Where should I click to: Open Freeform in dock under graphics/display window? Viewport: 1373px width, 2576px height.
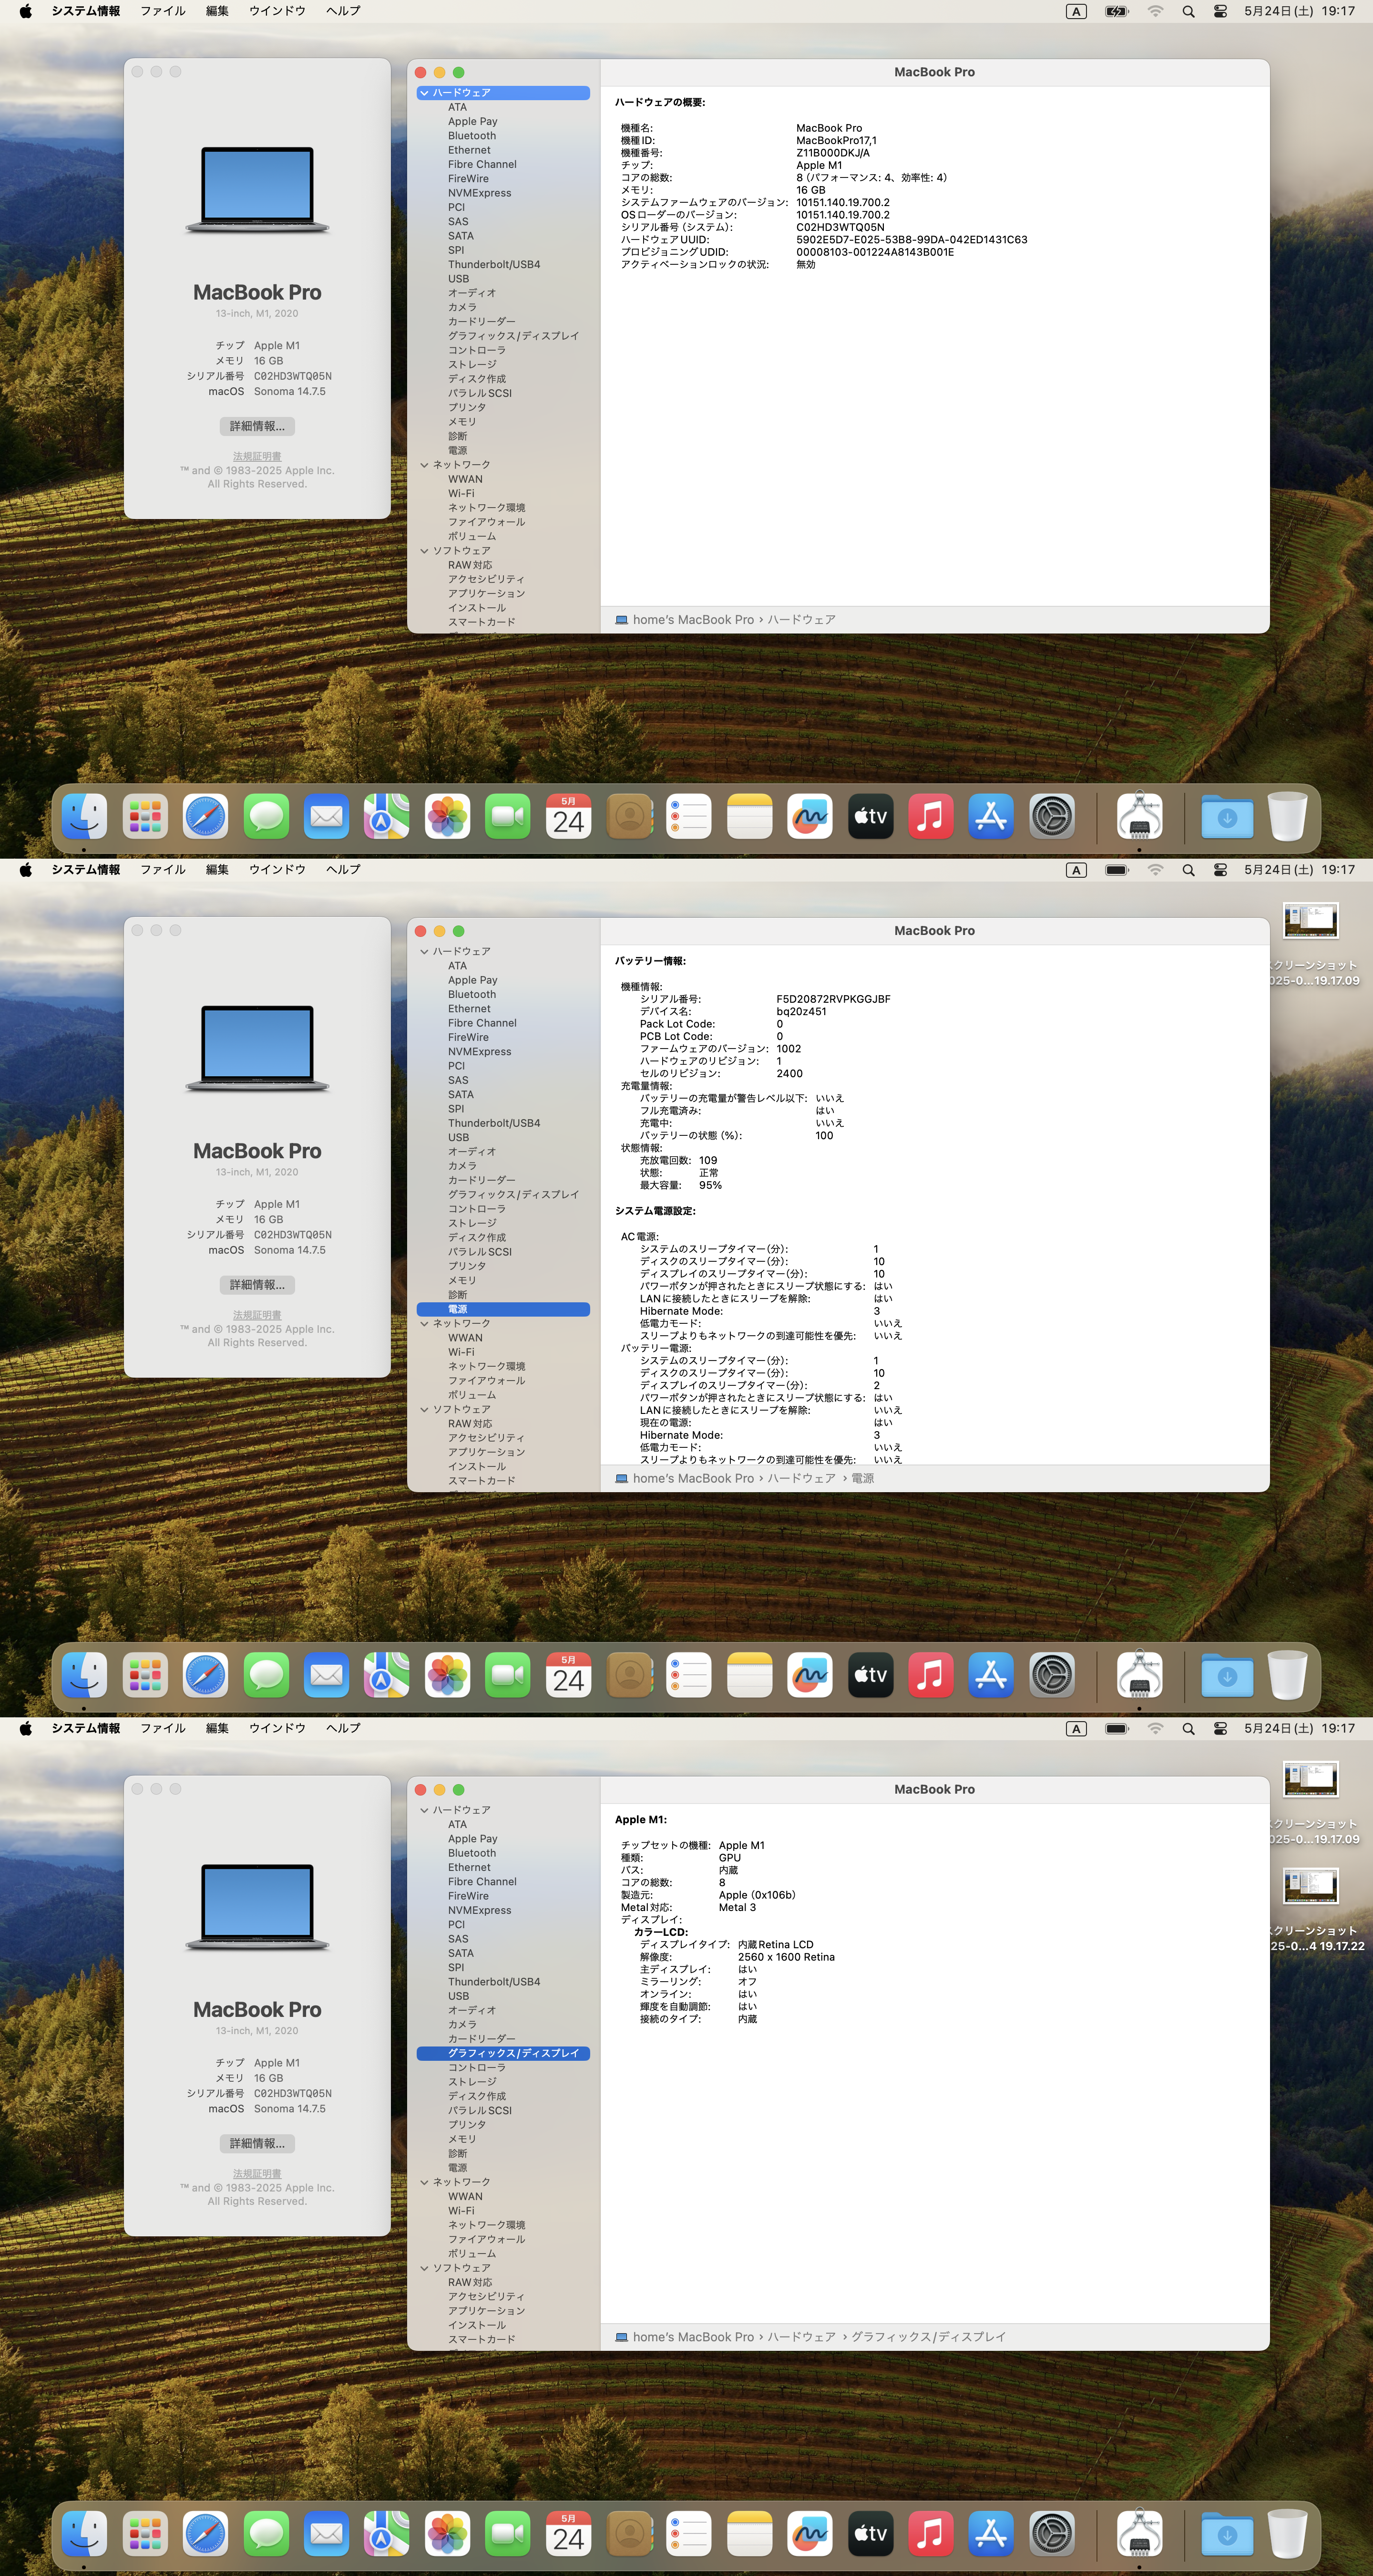(x=810, y=2534)
